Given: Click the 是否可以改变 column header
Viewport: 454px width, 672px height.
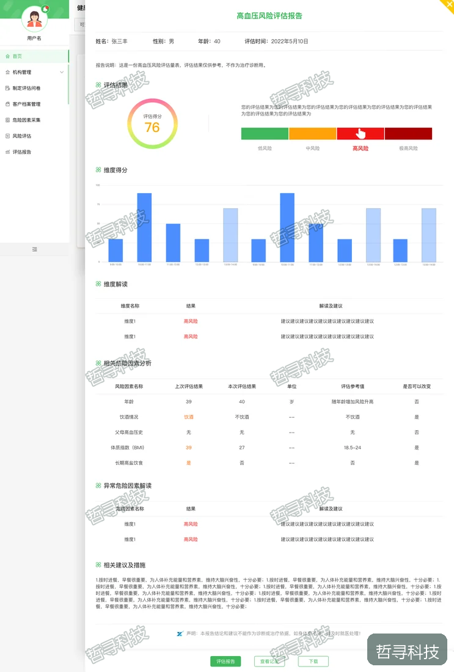Looking at the screenshot, I should pyautogui.click(x=417, y=386).
